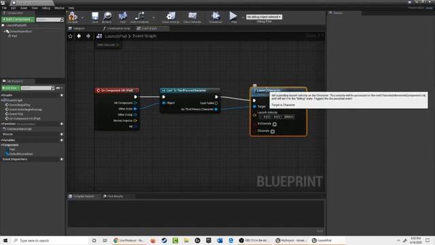
Task: Click the Normal Impulse output pin
Action: 135,120
